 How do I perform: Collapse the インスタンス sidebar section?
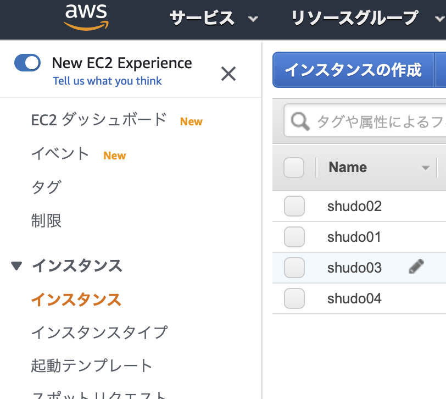(x=16, y=266)
